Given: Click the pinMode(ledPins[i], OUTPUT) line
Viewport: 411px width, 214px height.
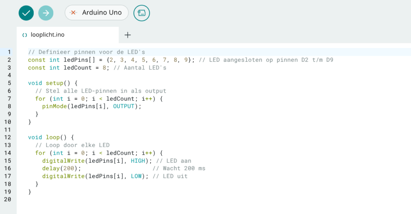Looking at the screenshot, I should coord(92,106).
